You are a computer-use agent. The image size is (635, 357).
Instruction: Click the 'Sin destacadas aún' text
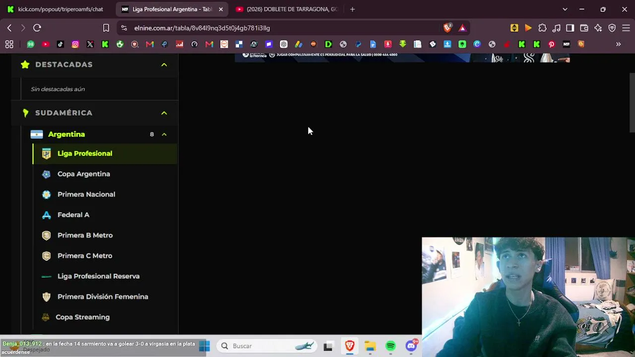pos(58,89)
